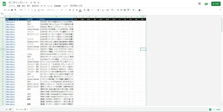Redo the last action

[8, 10]
